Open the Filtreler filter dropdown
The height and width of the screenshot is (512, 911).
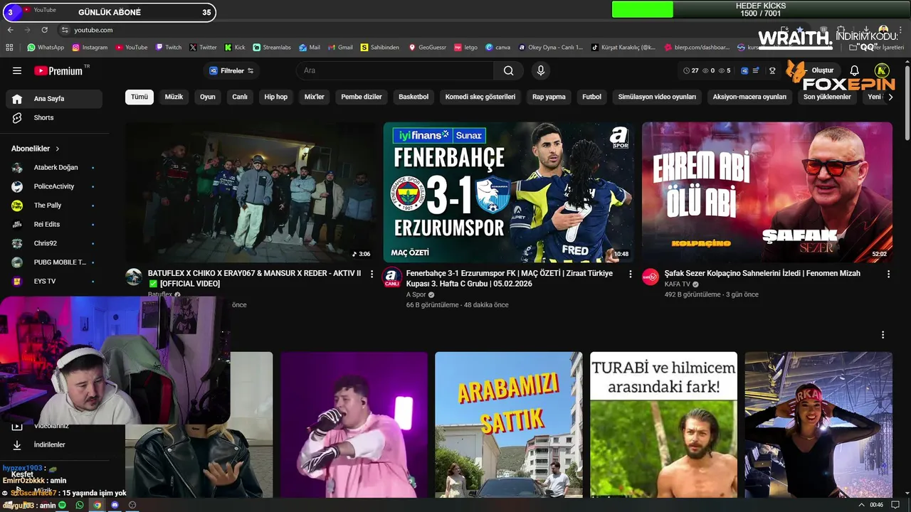point(231,70)
